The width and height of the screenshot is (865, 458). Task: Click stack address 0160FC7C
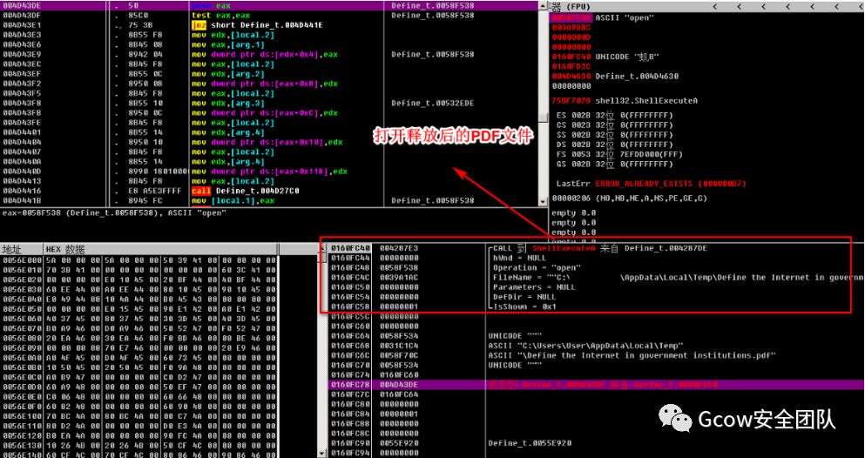coord(350,394)
